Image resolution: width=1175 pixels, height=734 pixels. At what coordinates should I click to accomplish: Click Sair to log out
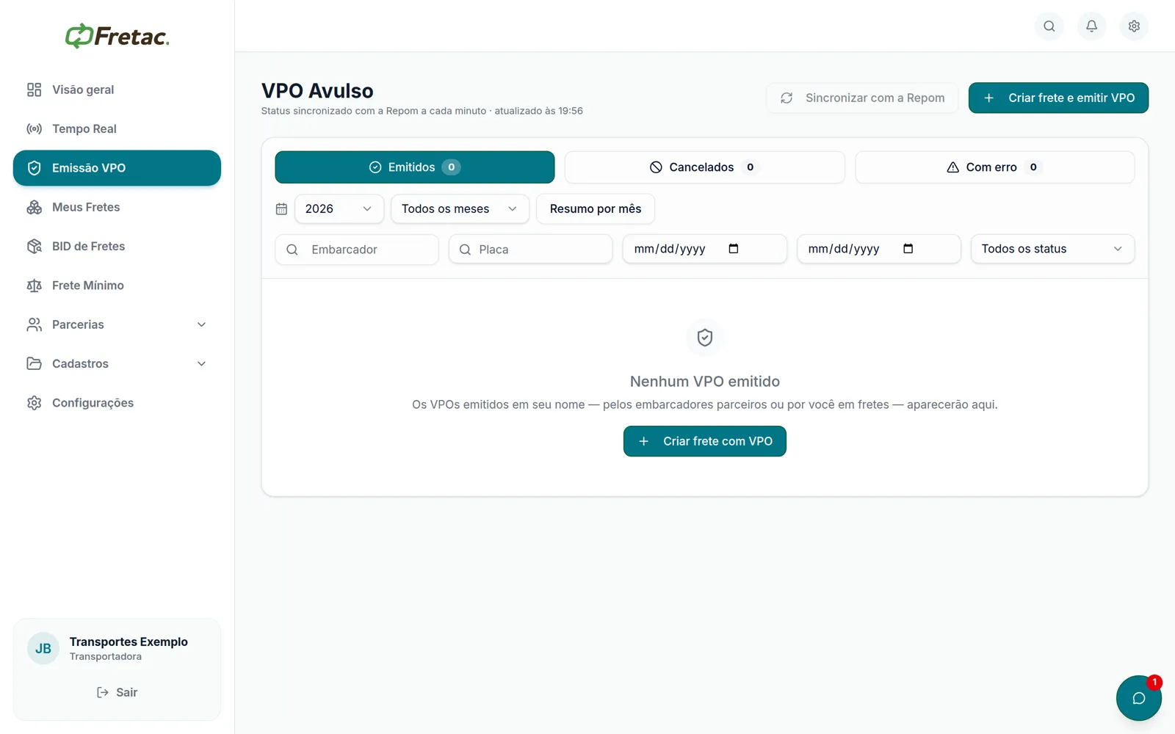[117, 692]
